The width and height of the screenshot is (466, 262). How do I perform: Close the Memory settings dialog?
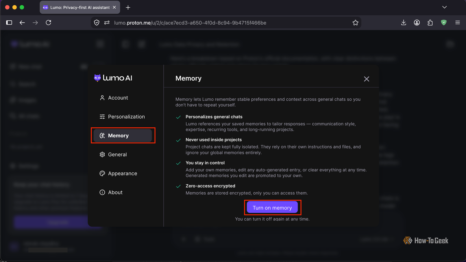pos(367,79)
